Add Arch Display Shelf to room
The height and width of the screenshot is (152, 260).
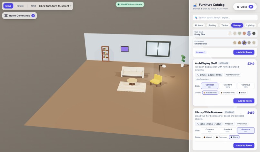[x=244, y=101]
